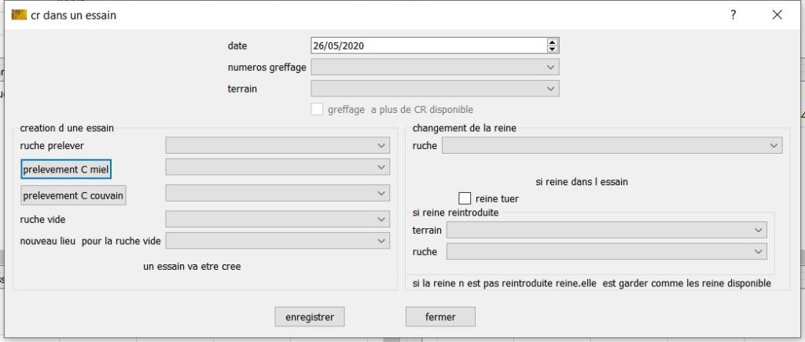Toggle the greffage a plus de CR checkbox

tap(318, 110)
